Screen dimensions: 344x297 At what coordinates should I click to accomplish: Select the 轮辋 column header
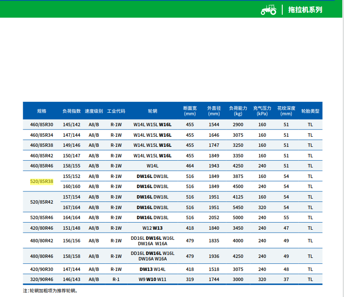pyautogui.click(x=152, y=111)
